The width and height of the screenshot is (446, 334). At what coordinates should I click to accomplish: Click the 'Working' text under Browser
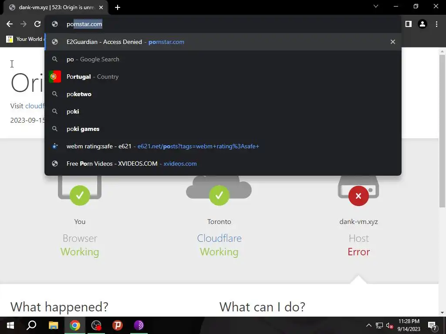80,252
